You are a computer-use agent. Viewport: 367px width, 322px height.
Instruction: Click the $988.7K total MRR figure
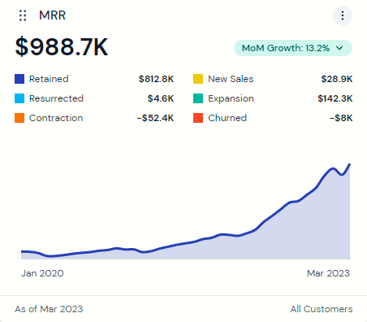62,47
